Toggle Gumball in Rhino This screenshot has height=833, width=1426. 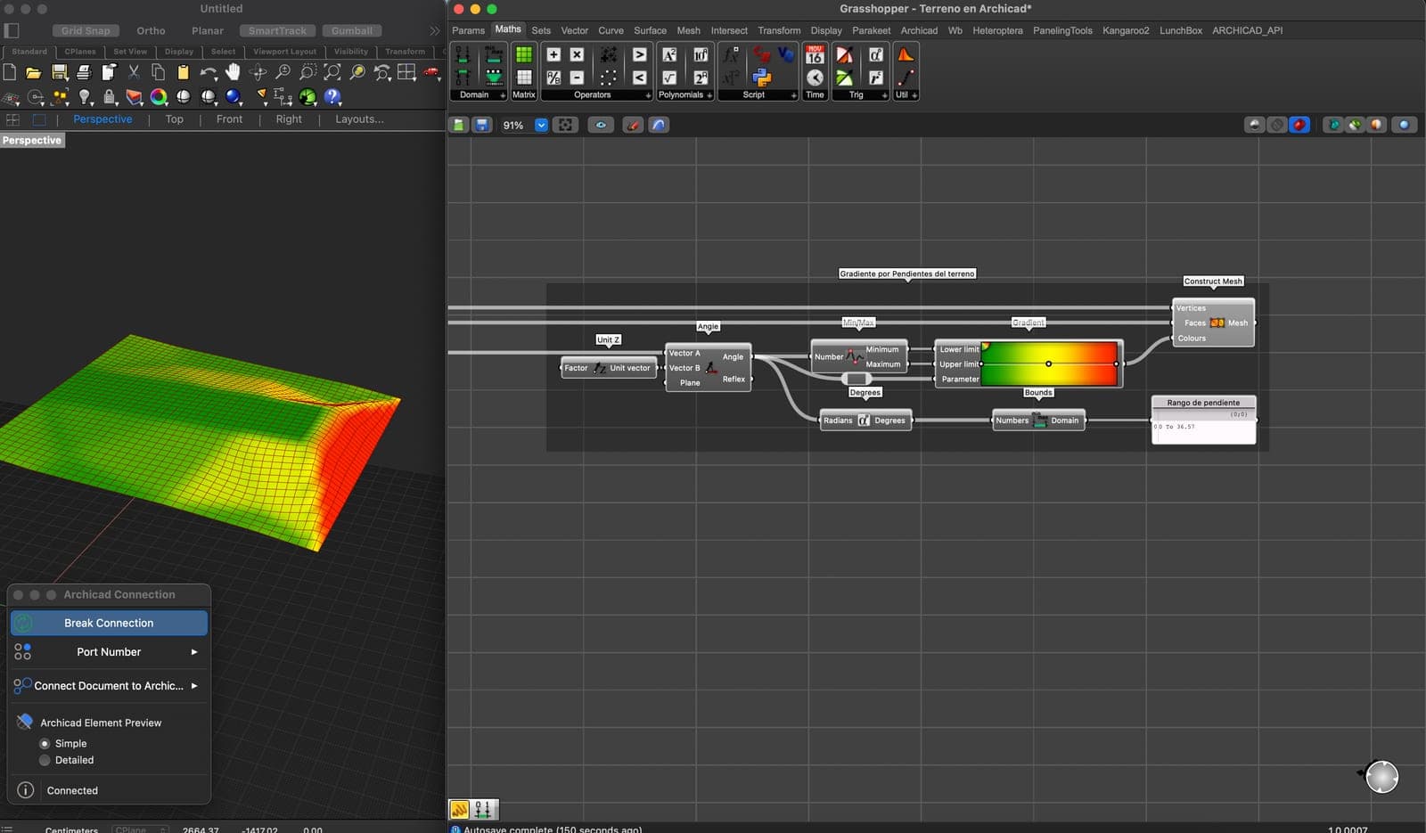352,30
